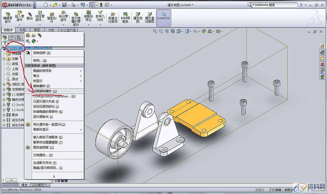Viewport: 327px width, 194px height.
Task: Click the 装配体 (Assembly) tab
Action: (x=8, y=30)
